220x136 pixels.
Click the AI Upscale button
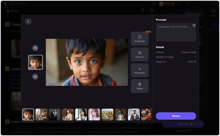[139, 39]
